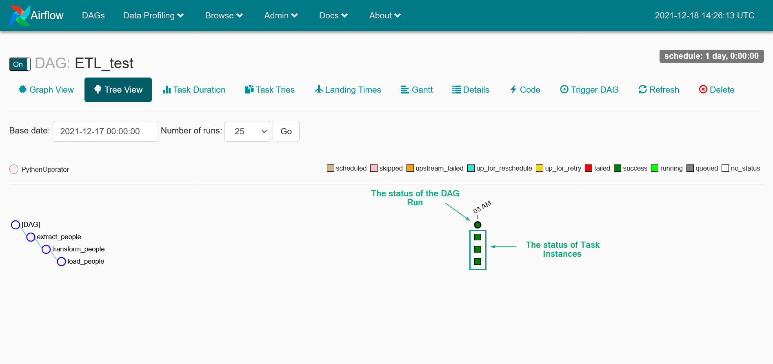Viewport: 773px width, 364px height.
Task: Click the green load_people task instance square
Action: (478, 262)
